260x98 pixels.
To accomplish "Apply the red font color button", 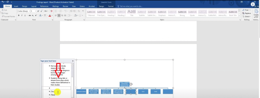I will click(50, 15).
